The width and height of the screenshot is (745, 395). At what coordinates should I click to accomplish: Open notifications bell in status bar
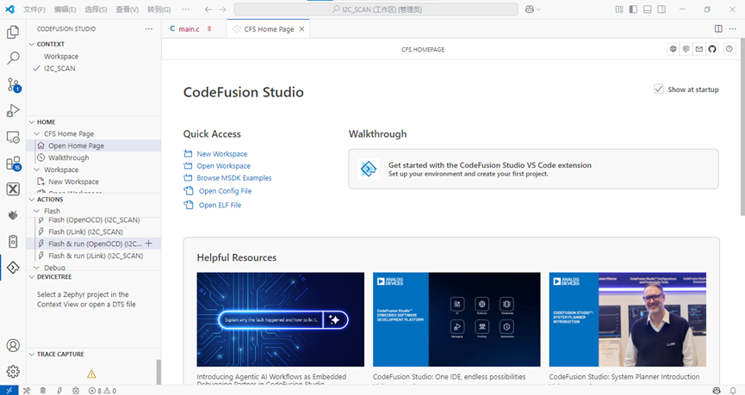[733, 391]
